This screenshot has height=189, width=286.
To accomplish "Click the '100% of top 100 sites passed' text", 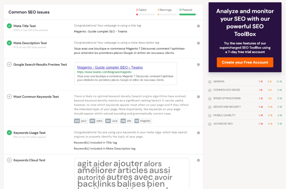I will point(30,30).
